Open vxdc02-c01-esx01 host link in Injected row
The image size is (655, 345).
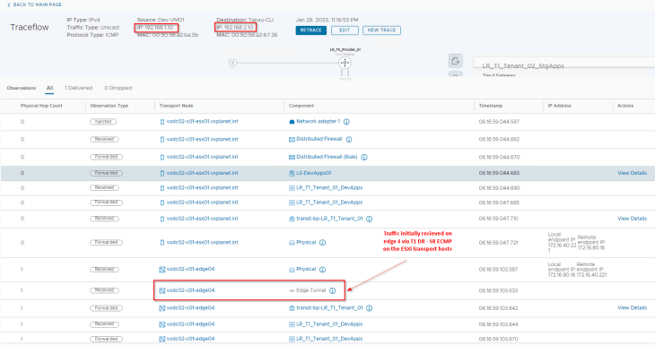[x=202, y=121]
